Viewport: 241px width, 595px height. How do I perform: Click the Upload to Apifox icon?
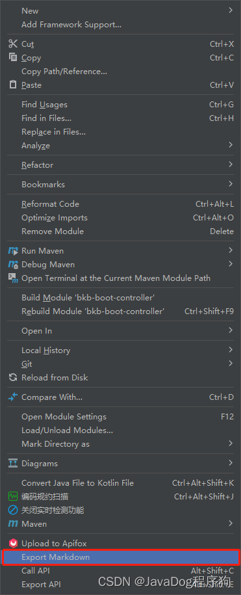click(x=13, y=544)
